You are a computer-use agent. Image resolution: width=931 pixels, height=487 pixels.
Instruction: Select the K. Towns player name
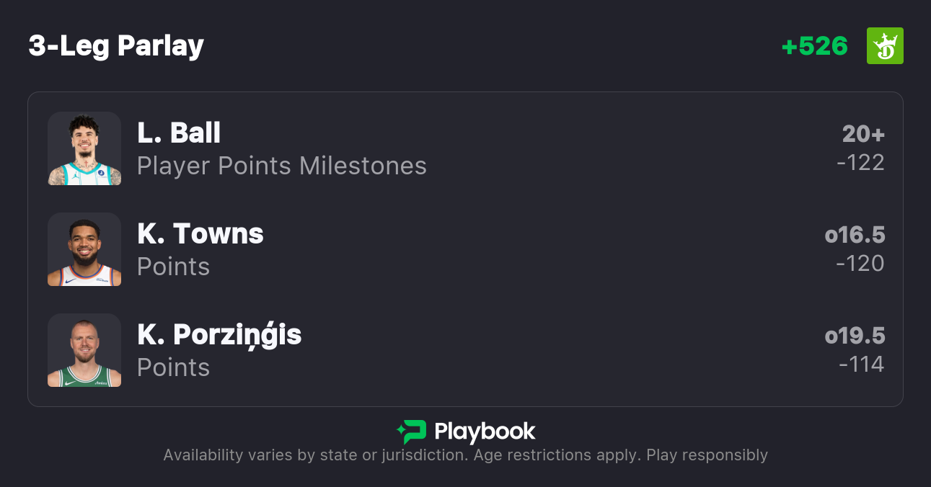[x=200, y=233]
